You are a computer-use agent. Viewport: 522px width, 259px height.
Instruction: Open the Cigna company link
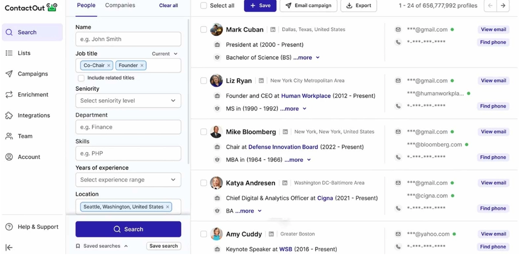click(325, 199)
